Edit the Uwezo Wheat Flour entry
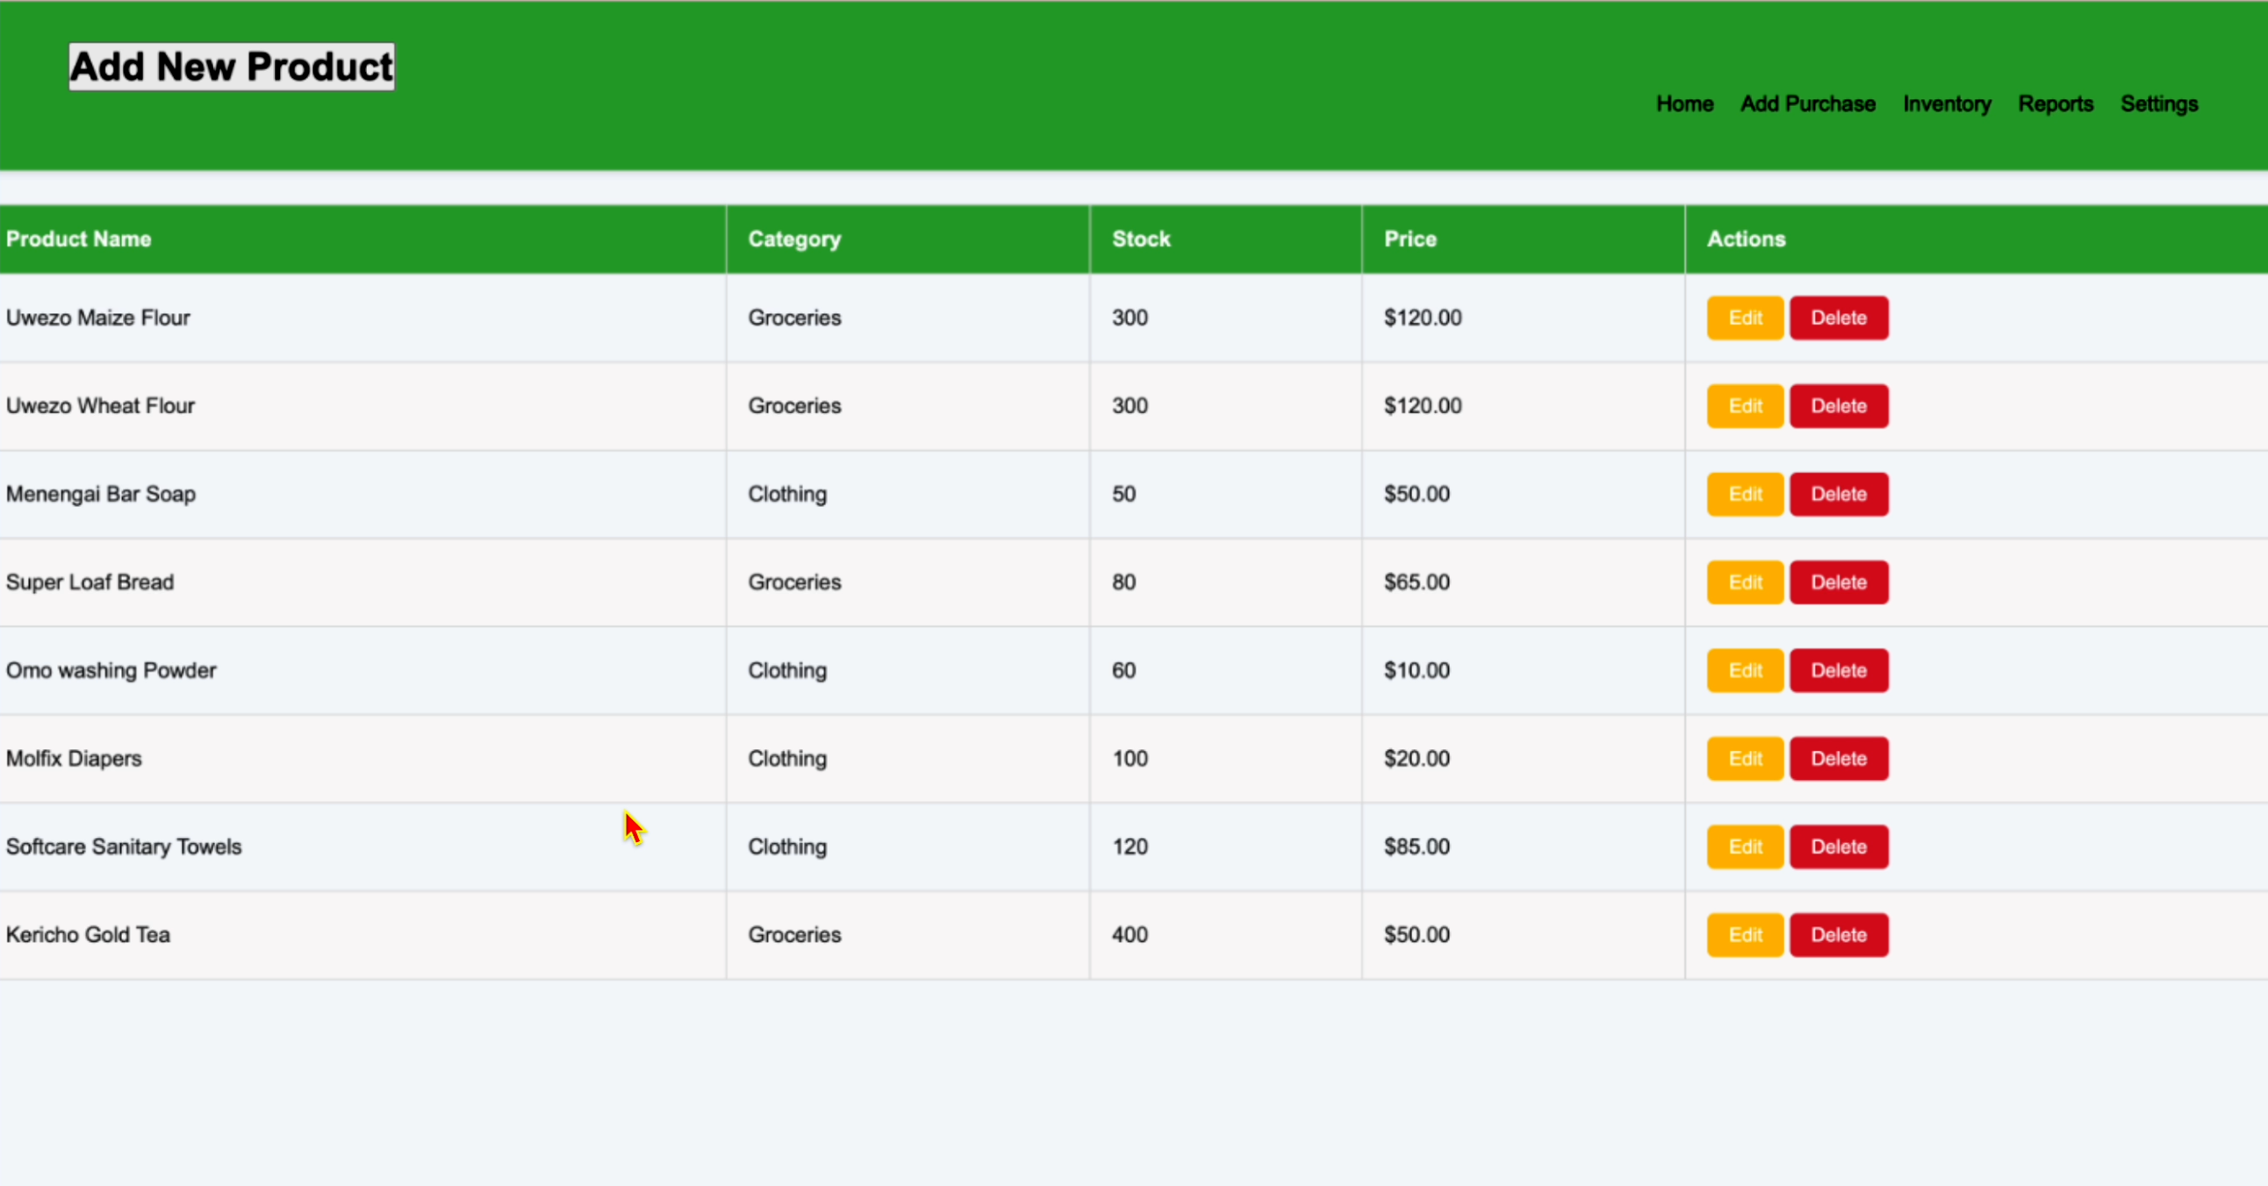Image resolution: width=2268 pixels, height=1186 pixels. coord(1744,405)
